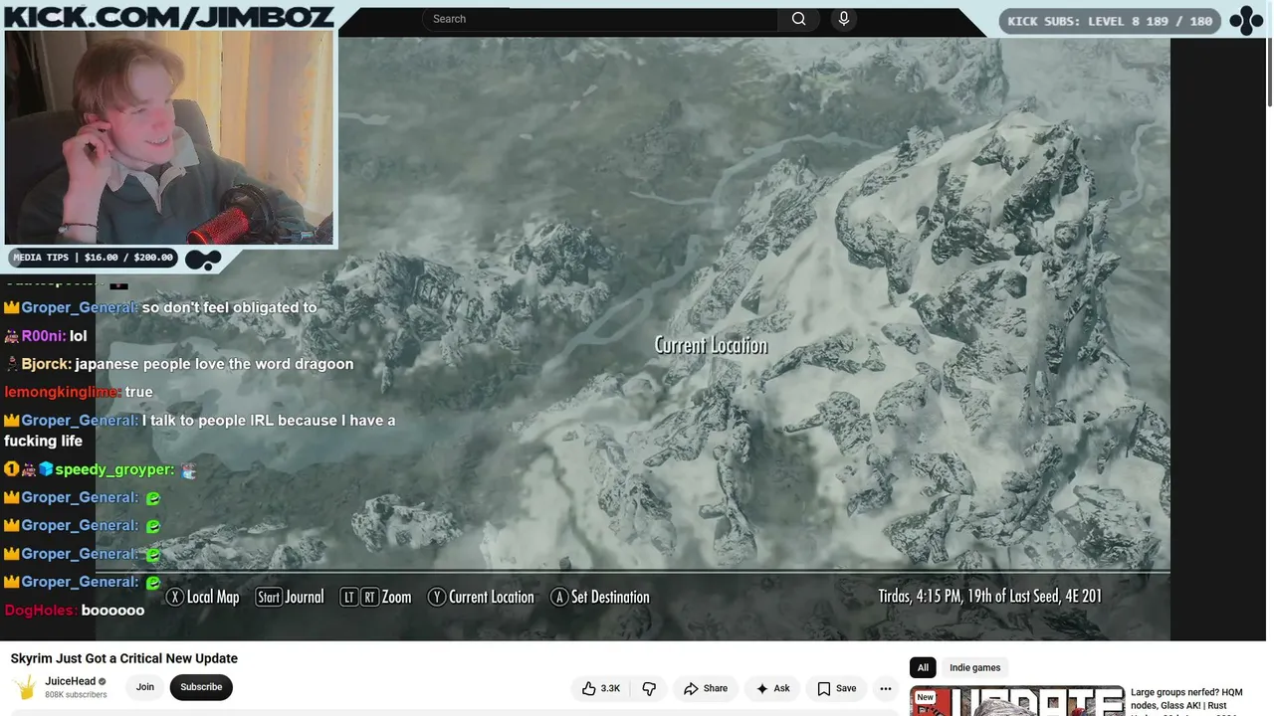The width and height of the screenshot is (1274, 716).
Task: Click the magnifier search icon
Action: click(x=798, y=19)
